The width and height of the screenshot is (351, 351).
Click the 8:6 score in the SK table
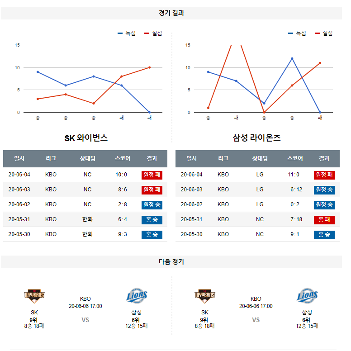pyautogui.click(x=123, y=190)
